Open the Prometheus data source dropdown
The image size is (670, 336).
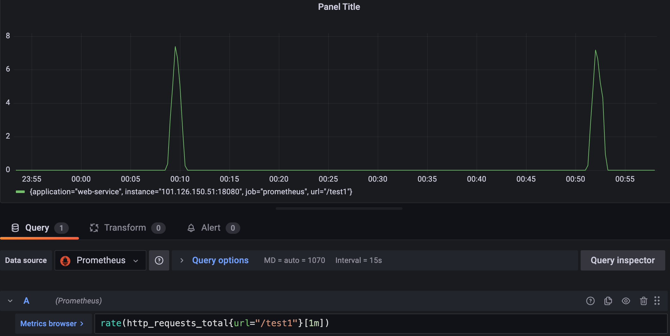pyautogui.click(x=100, y=260)
